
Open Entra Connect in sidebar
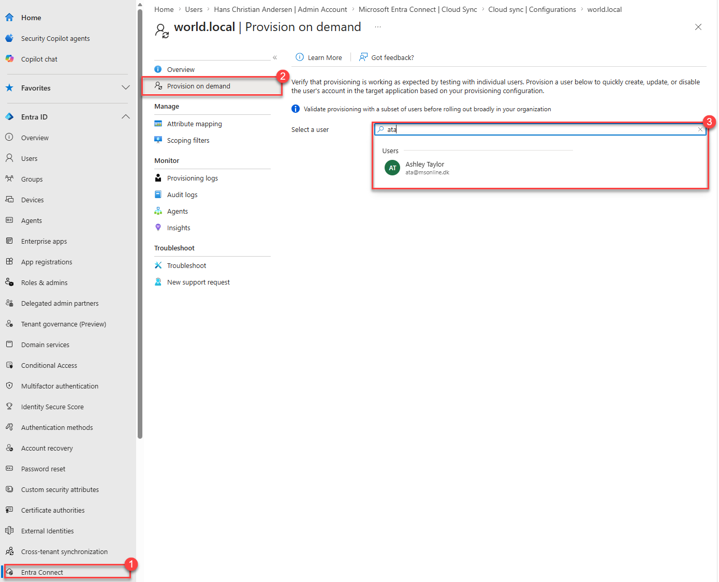pyautogui.click(x=67, y=572)
